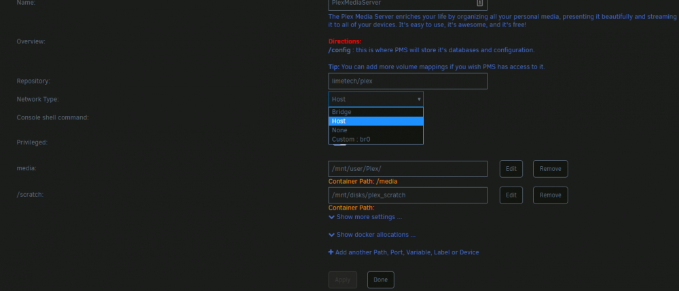Click the icon inside the Name field
679x291 pixels.
(479, 3)
